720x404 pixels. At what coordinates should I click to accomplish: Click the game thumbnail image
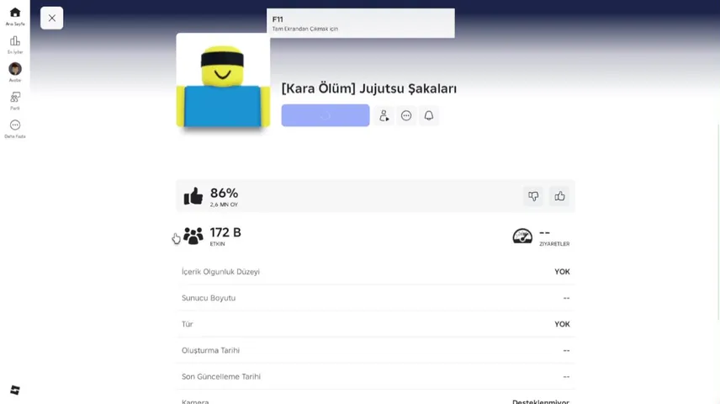[223, 81]
